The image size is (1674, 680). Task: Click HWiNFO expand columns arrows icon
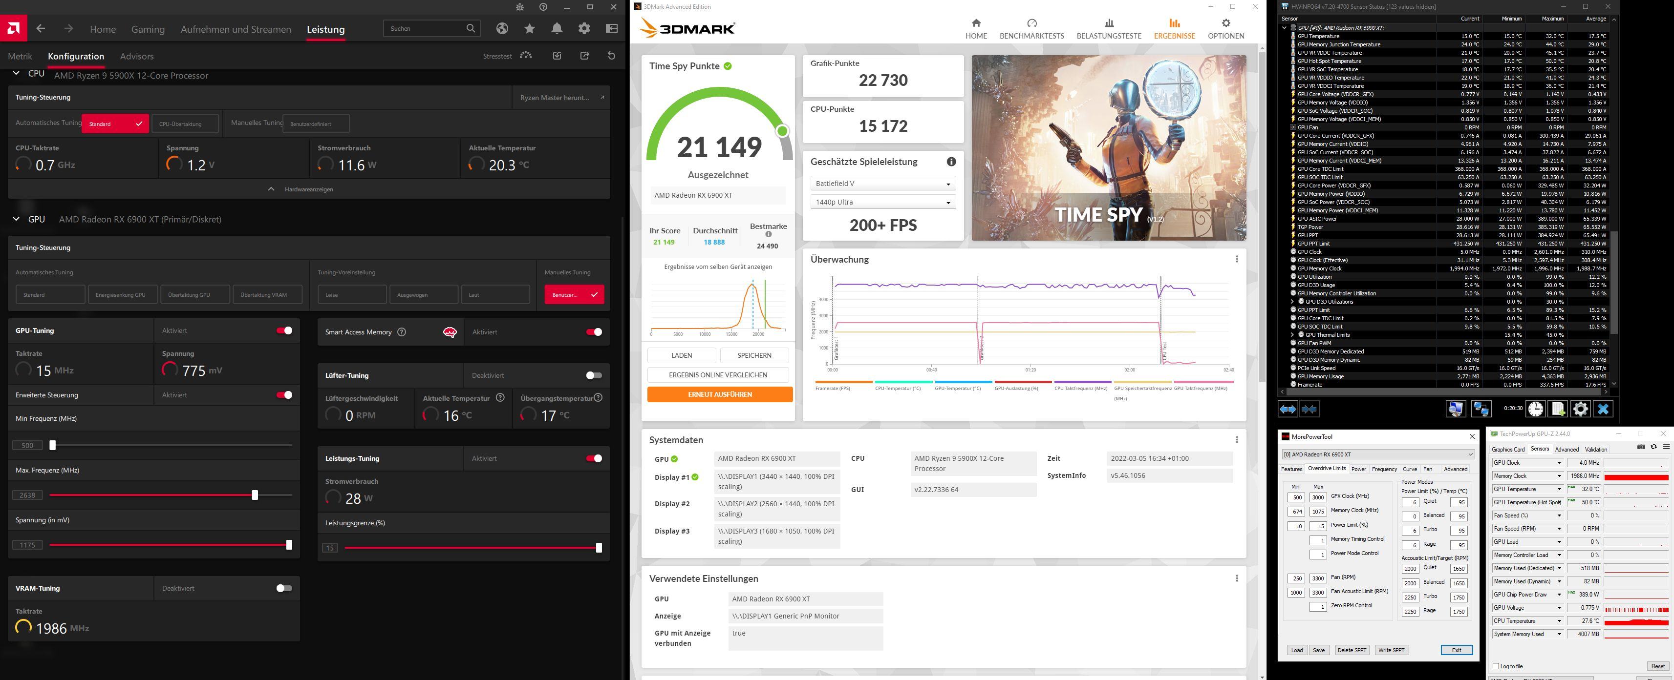pos(1288,409)
